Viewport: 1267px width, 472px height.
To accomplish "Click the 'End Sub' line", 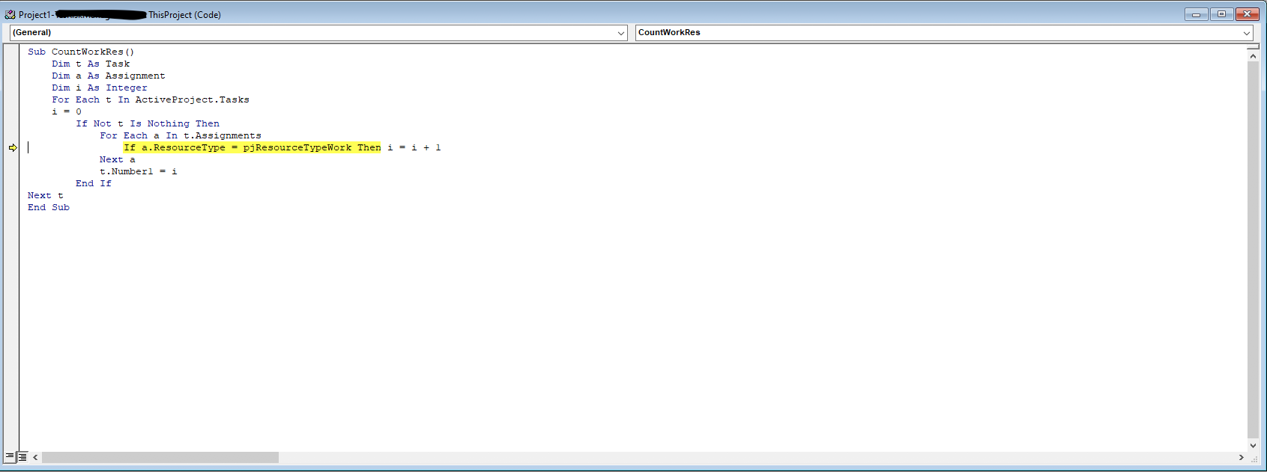I will point(49,208).
